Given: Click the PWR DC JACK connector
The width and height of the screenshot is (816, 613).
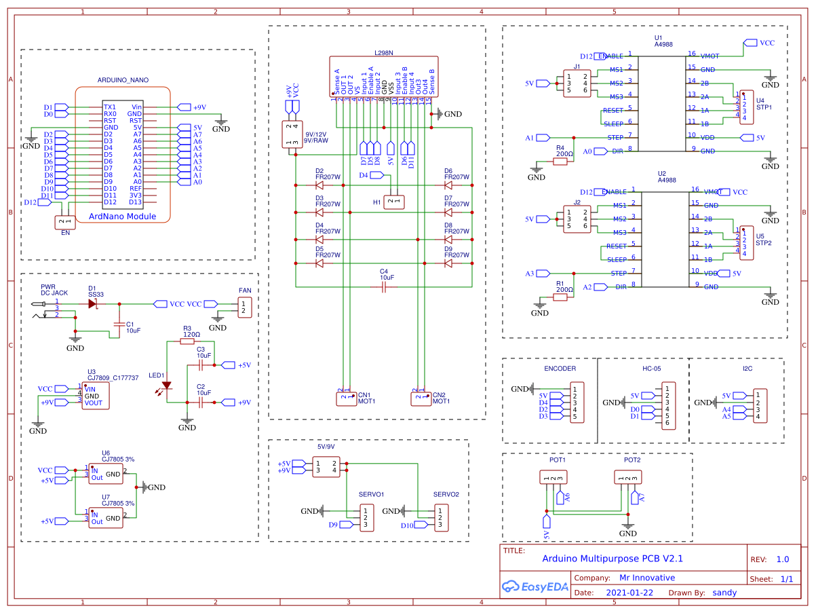Looking at the screenshot, I should click(42, 309).
